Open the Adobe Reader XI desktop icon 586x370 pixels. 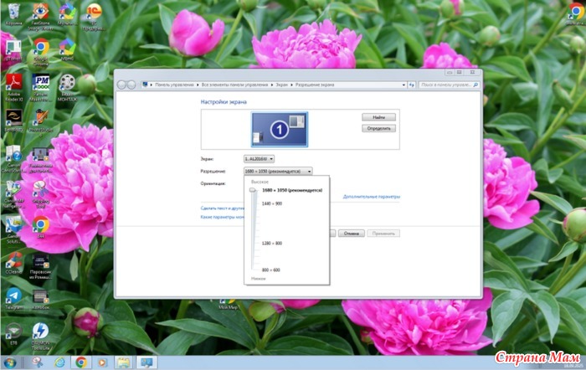point(14,84)
